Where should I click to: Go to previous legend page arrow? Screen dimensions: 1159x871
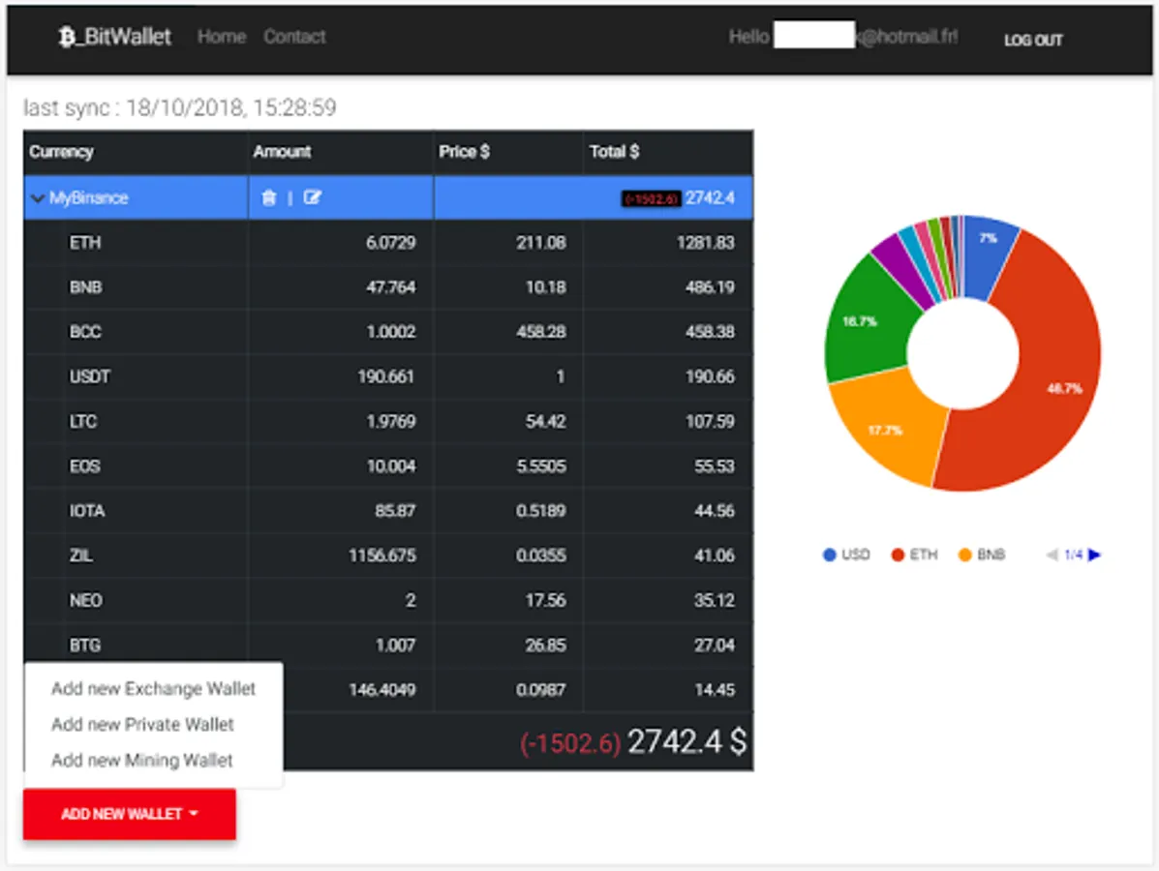click(x=1052, y=555)
